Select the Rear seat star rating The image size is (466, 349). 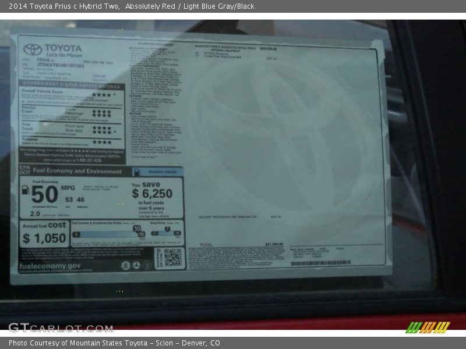tap(101, 131)
